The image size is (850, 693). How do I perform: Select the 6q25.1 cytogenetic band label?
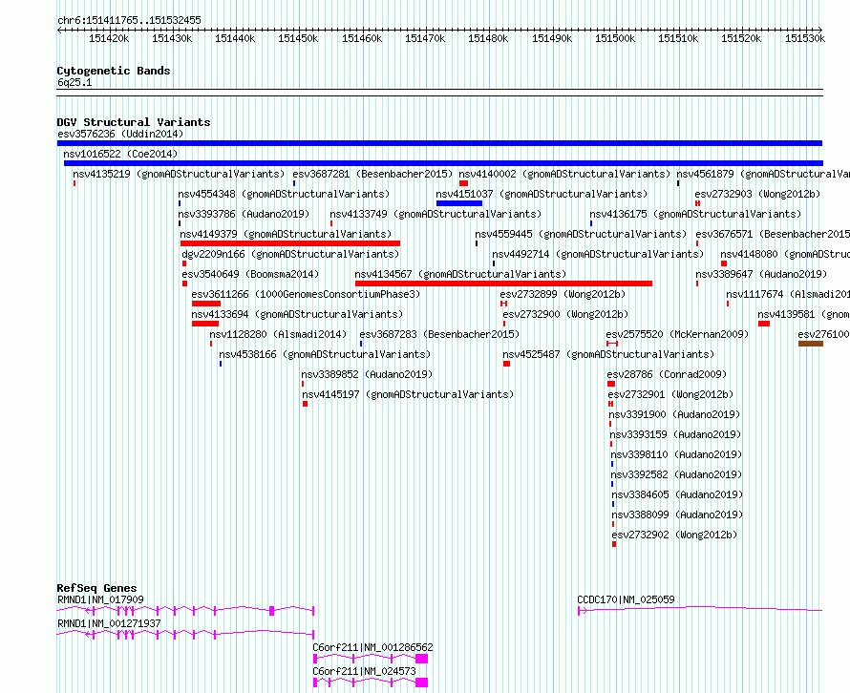74,82
